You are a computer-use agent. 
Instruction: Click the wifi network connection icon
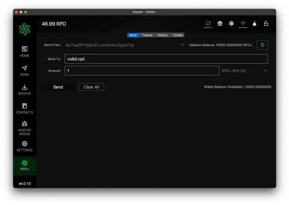click(x=243, y=24)
